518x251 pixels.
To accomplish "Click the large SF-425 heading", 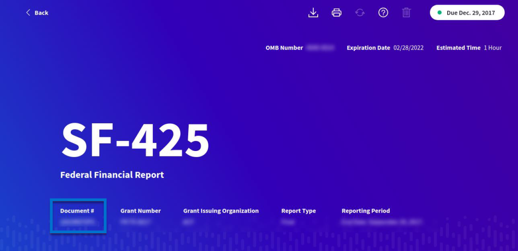I will click(135, 140).
